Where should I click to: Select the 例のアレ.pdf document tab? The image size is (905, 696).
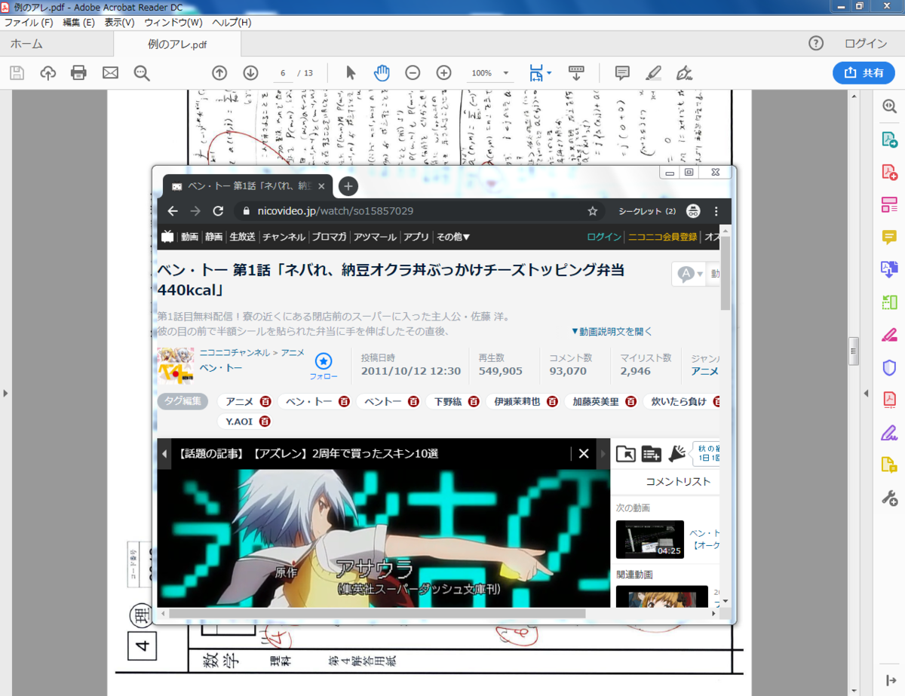[178, 44]
